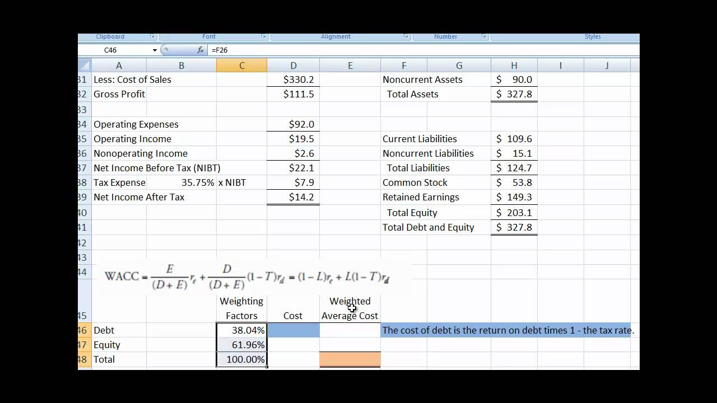Image resolution: width=717 pixels, height=403 pixels.
Task: Select the $7.9 tax expense value
Action: tap(293, 182)
